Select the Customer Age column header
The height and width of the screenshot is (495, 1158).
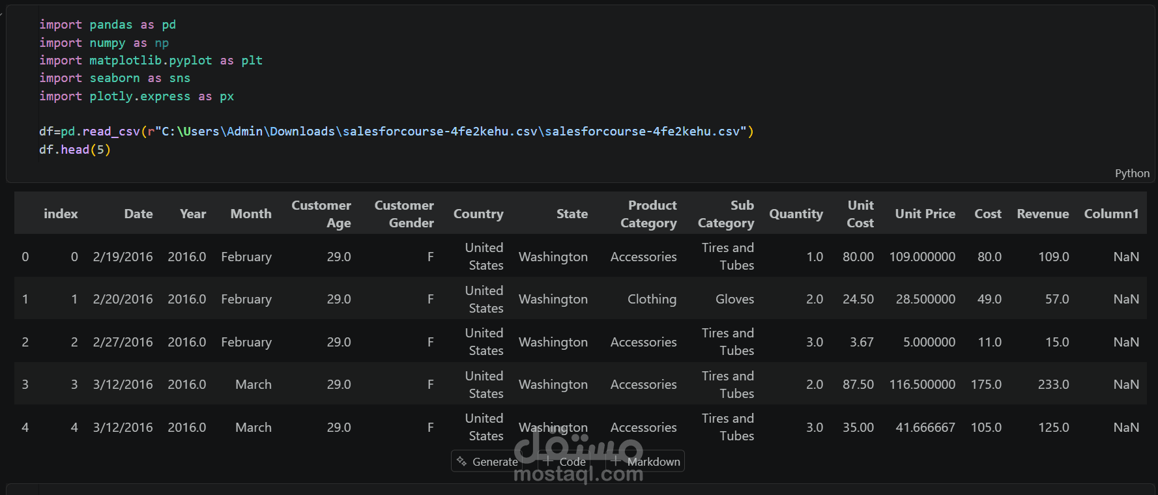(x=321, y=214)
